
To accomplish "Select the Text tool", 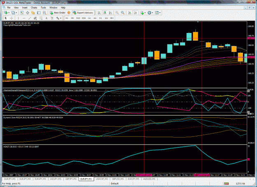I will click(x=46, y=18).
